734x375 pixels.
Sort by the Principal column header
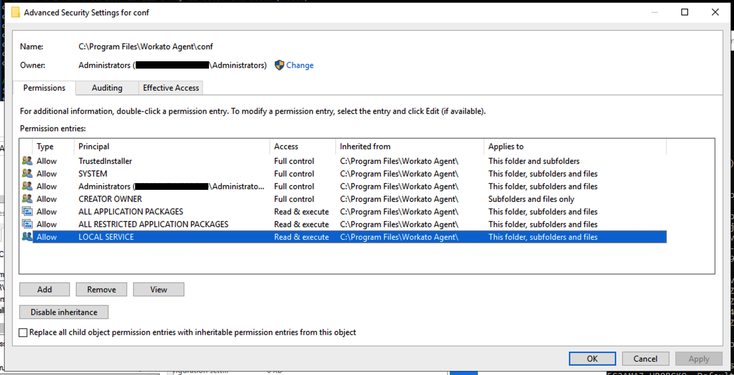pyautogui.click(x=172, y=147)
